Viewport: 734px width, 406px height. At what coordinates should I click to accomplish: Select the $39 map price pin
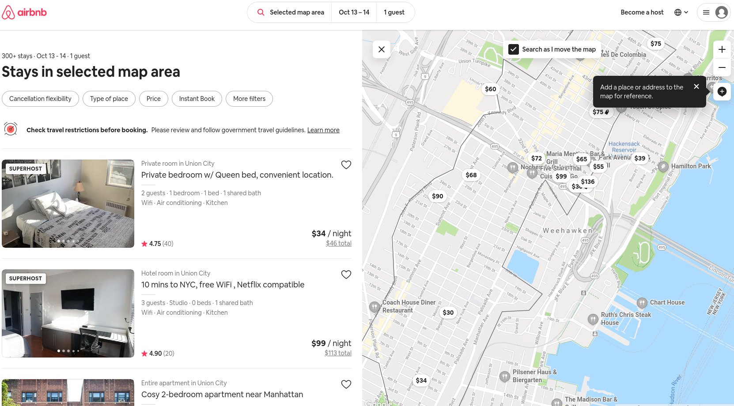640,158
